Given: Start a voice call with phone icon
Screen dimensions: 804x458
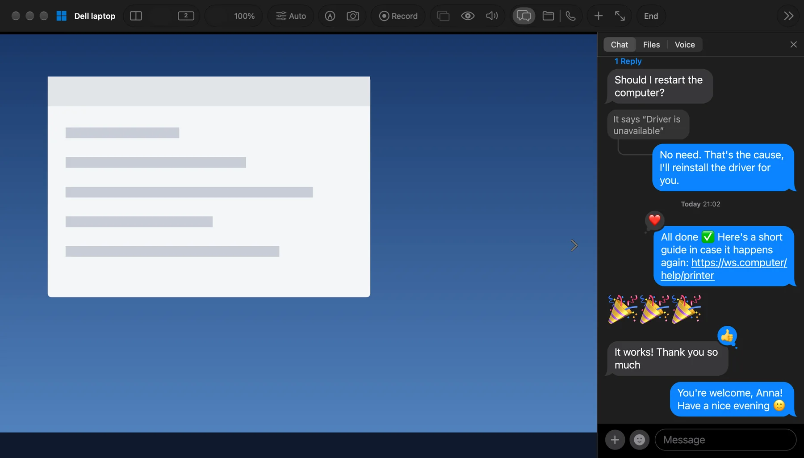Looking at the screenshot, I should [570, 16].
